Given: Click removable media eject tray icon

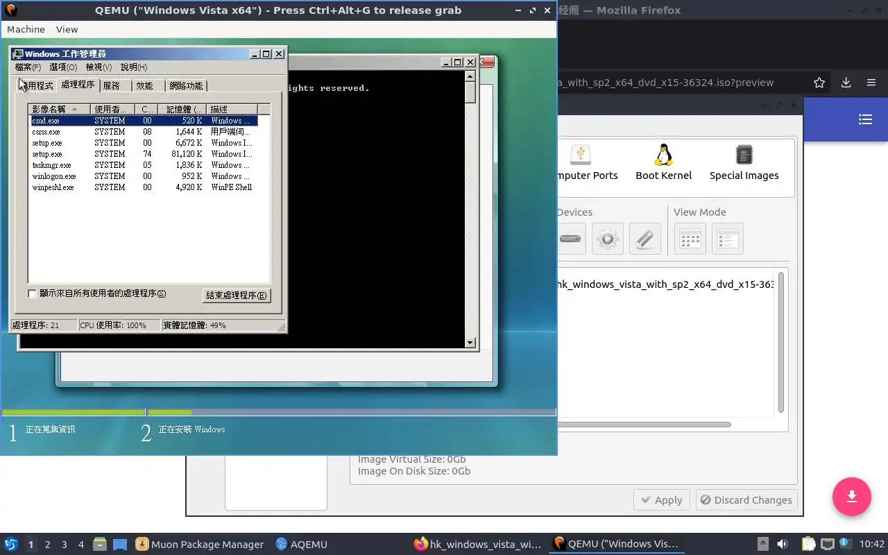Looking at the screenshot, I should (762, 545).
